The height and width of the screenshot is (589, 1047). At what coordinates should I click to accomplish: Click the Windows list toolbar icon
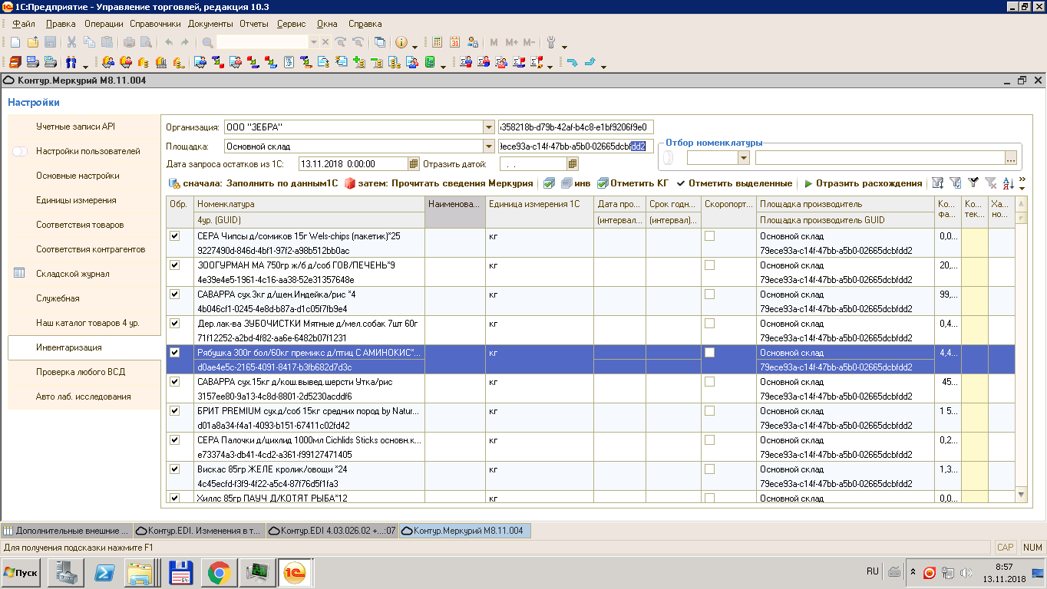click(x=379, y=42)
